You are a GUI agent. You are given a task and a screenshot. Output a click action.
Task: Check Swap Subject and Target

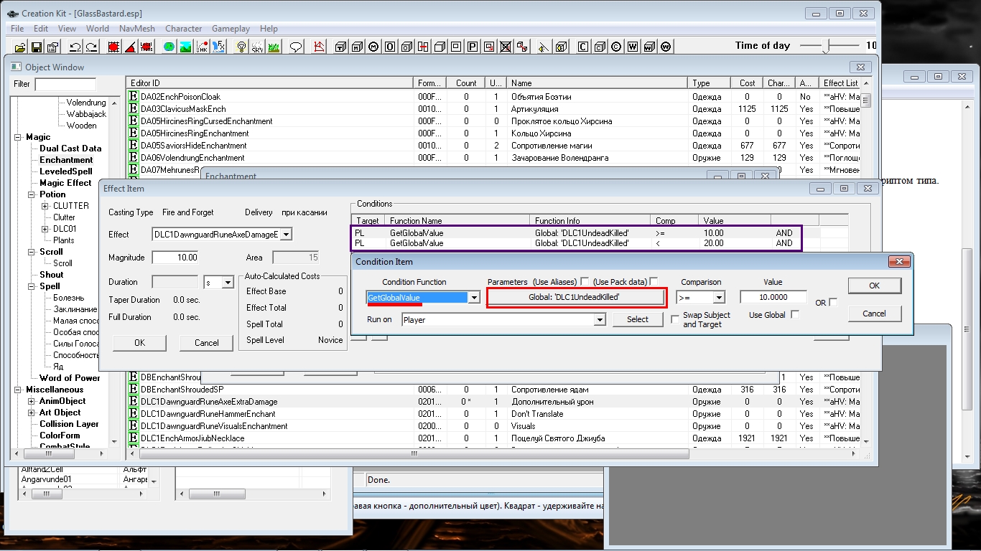[675, 319]
